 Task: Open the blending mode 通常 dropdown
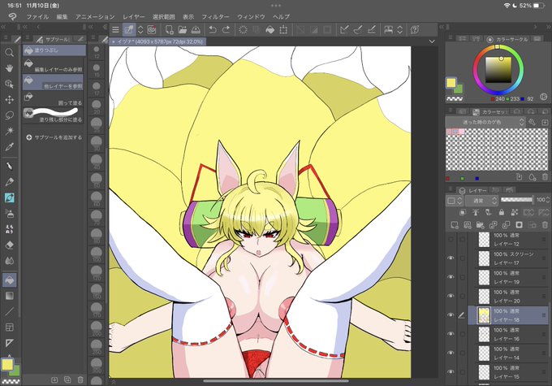pyautogui.click(x=481, y=201)
